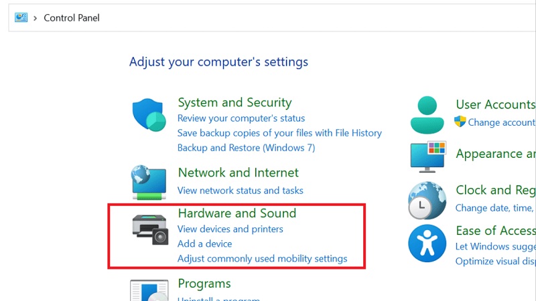Open Hardware and Sound heading
Viewport: 536px width, 301px height.
(237, 213)
